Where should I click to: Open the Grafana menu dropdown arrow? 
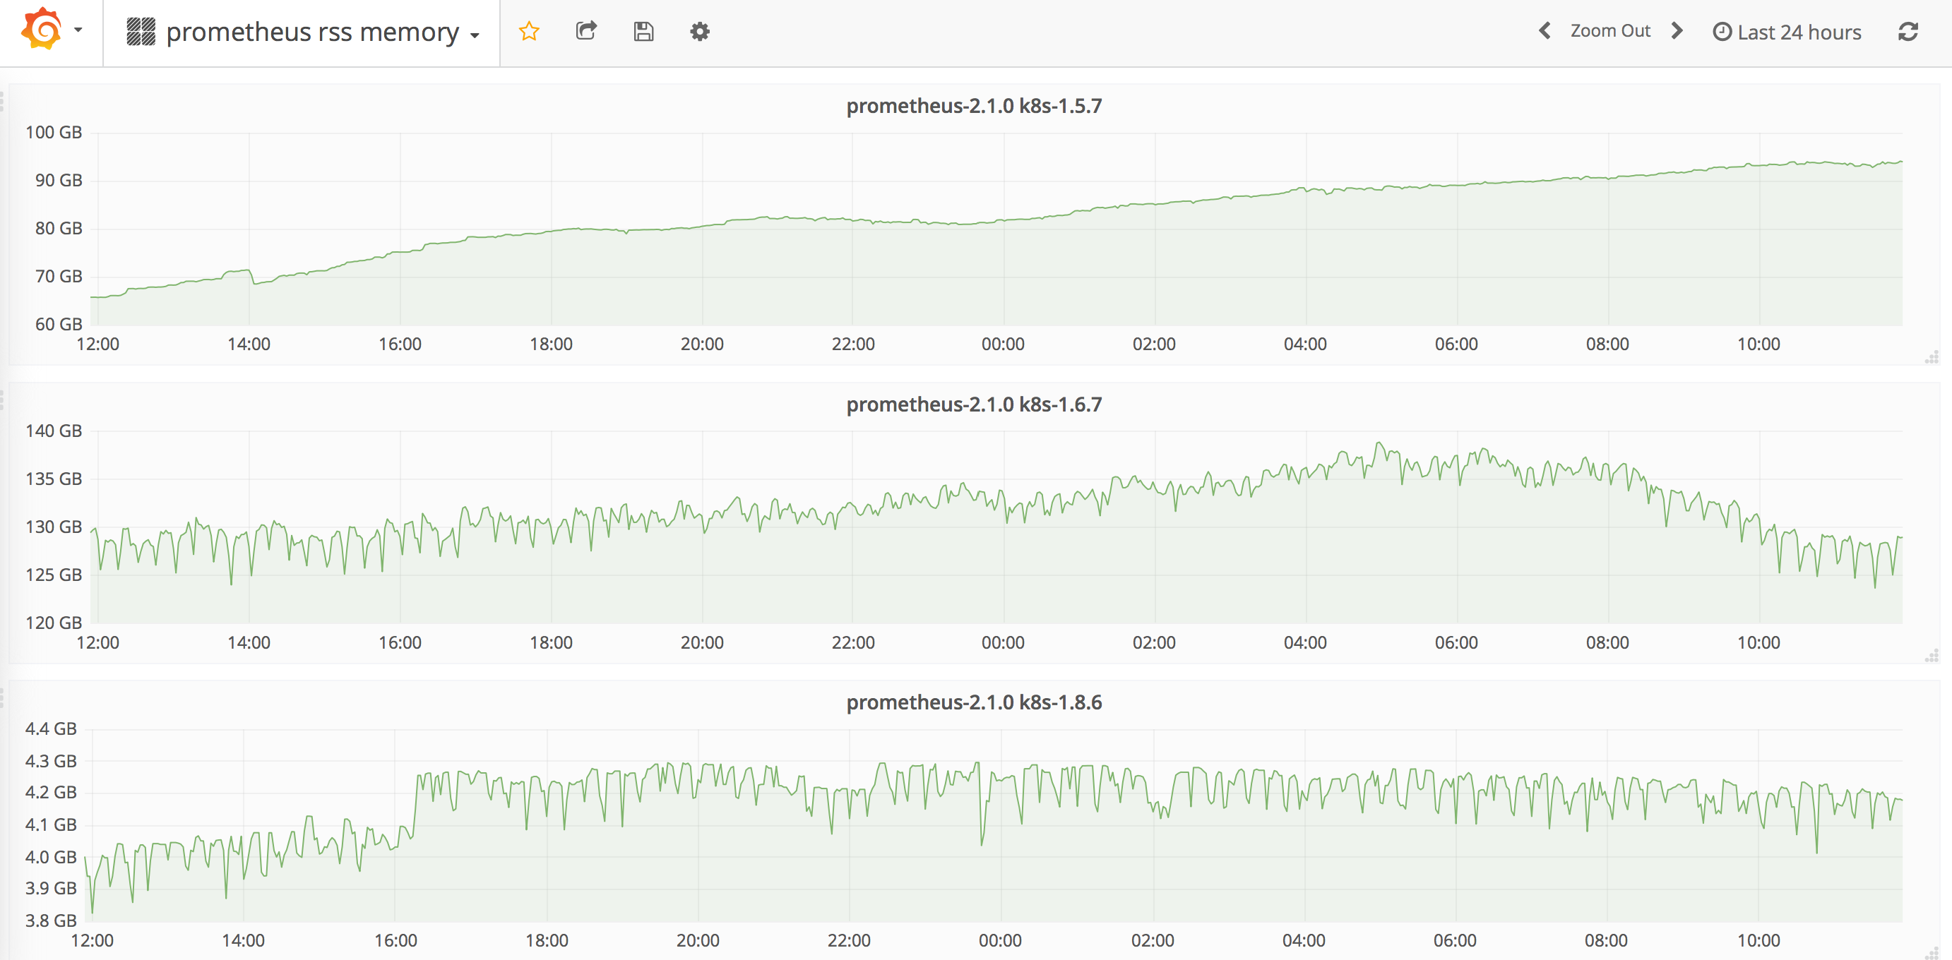78,30
